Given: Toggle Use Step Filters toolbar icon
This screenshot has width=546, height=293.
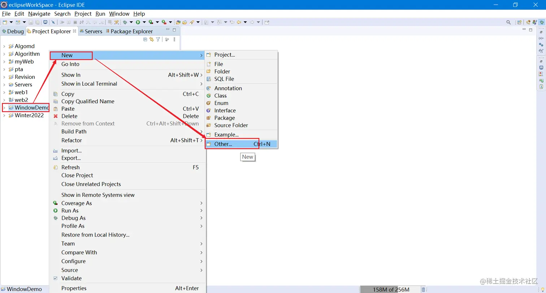Looking at the screenshot, I should click(116, 22).
